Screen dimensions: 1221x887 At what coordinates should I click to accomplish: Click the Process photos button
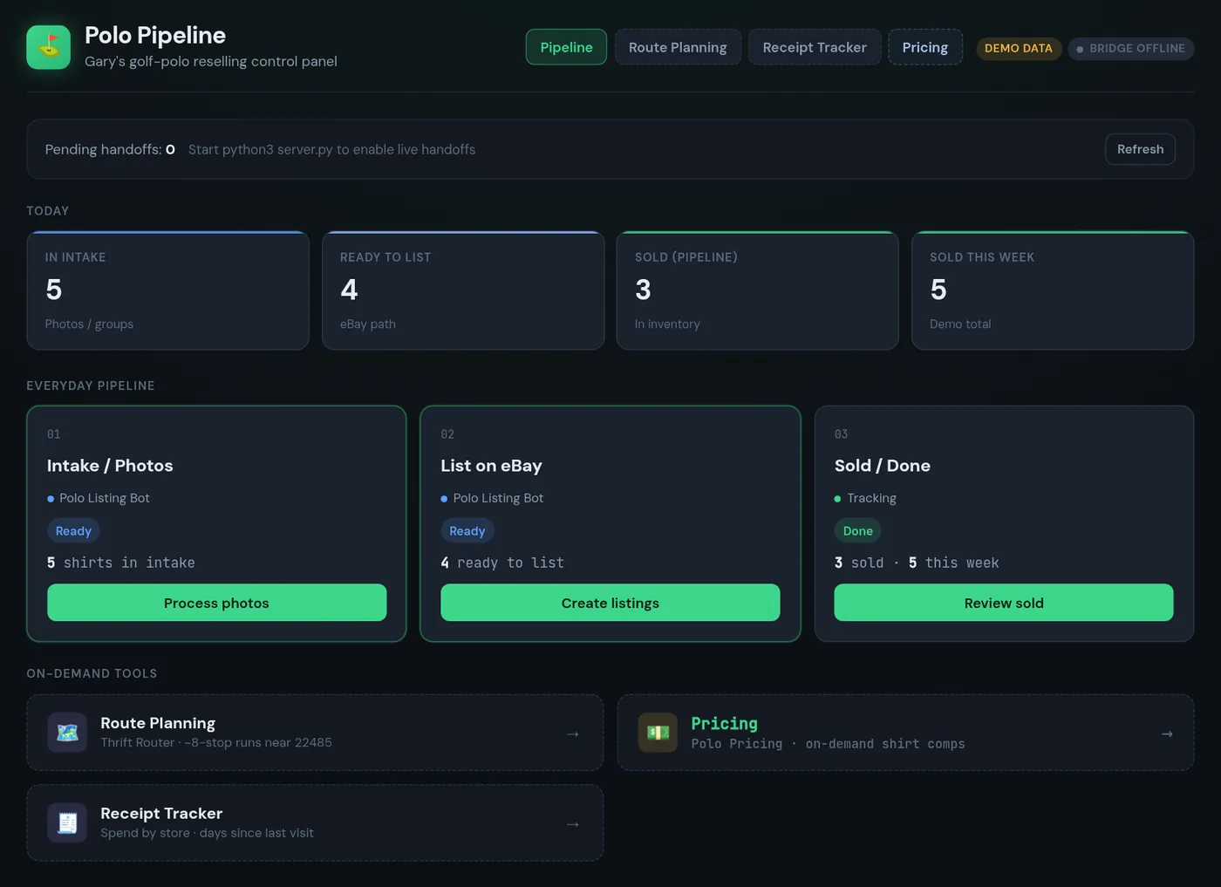click(x=216, y=603)
